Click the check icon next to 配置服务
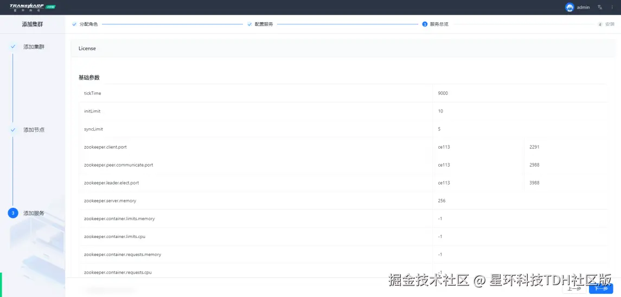Image resolution: width=621 pixels, height=297 pixels. pyautogui.click(x=249, y=24)
